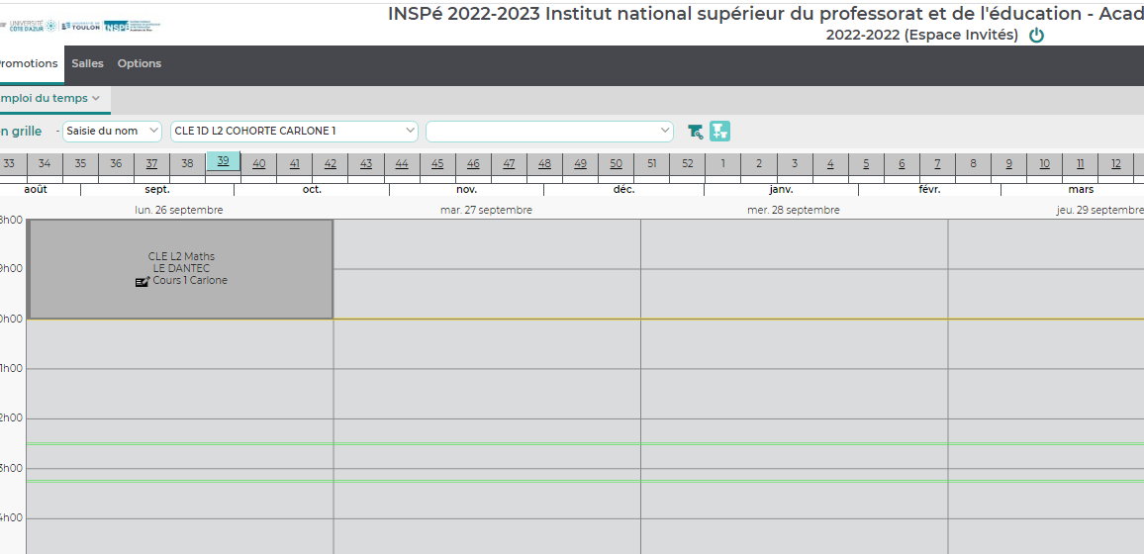Open the Options tab
Image resolution: width=1144 pixels, height=554 pixels.
coord(140,63)
